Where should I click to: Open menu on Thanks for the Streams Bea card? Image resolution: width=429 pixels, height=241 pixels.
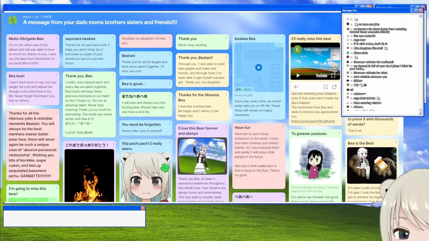pos(227,94)
